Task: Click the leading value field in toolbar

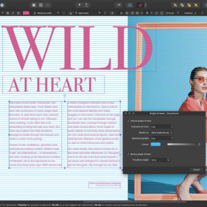Action: (x=170, y=13)
